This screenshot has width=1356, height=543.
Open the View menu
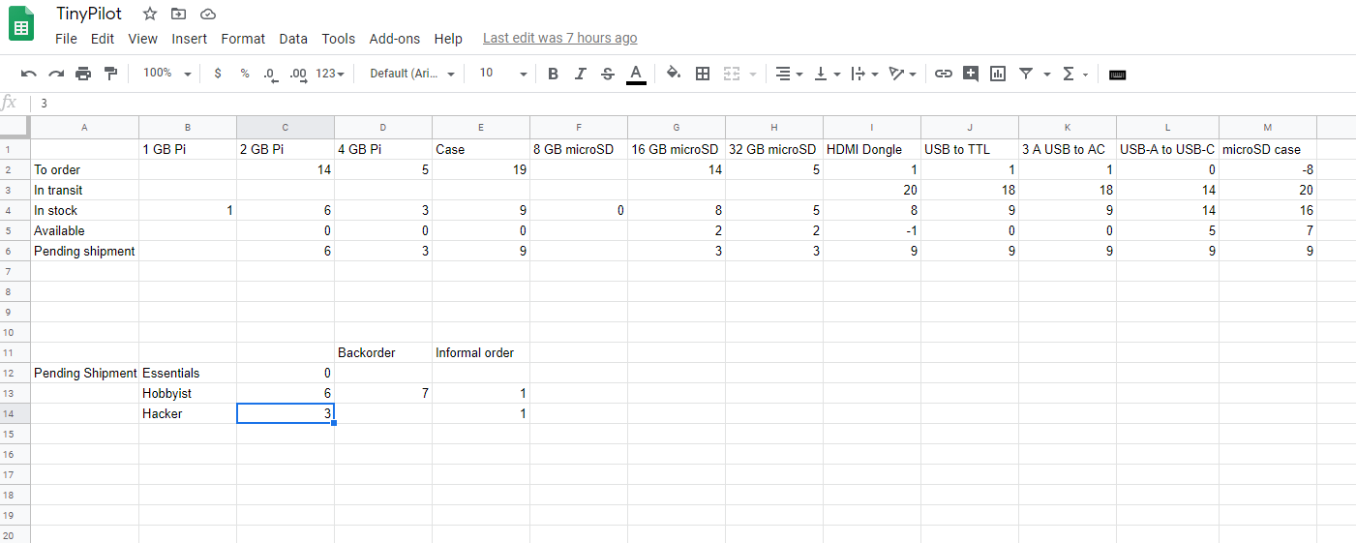[x=142, y=39]
